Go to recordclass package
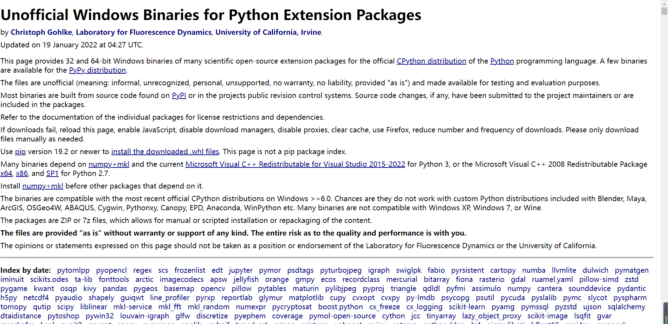The height and width of the screenshot is (324, 668). click(361, 279)
